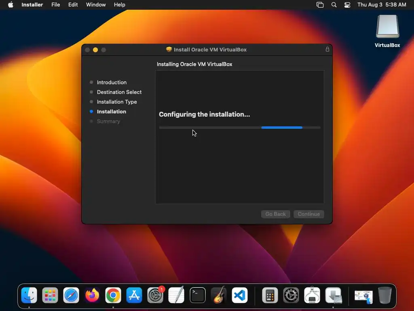Click the Summary step in sidebar
This screenshot has width=414, height=311.
coord(108,121)
